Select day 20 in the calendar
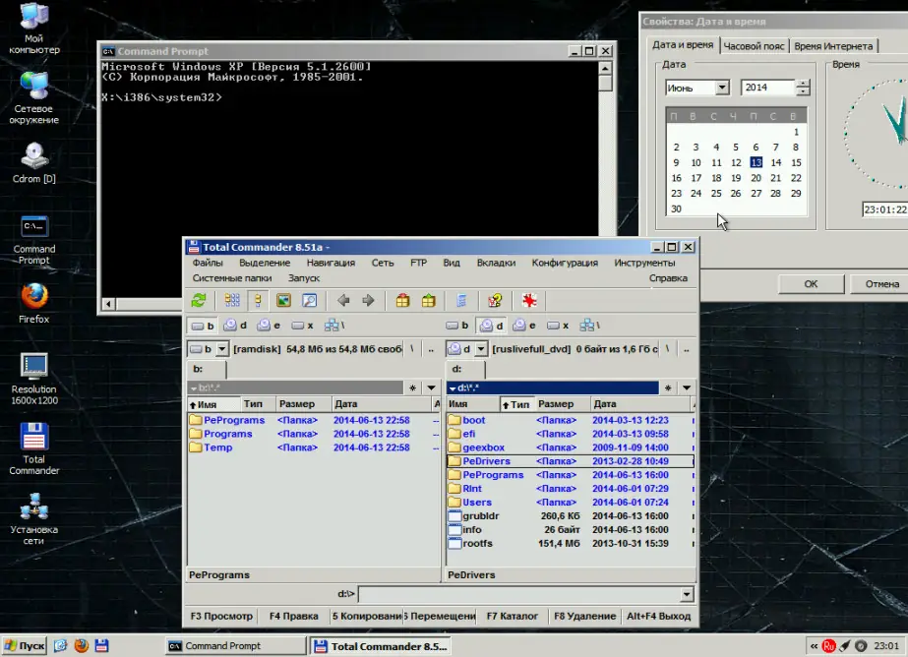Viewport: 908px width, 657px height. click(756, 178)
